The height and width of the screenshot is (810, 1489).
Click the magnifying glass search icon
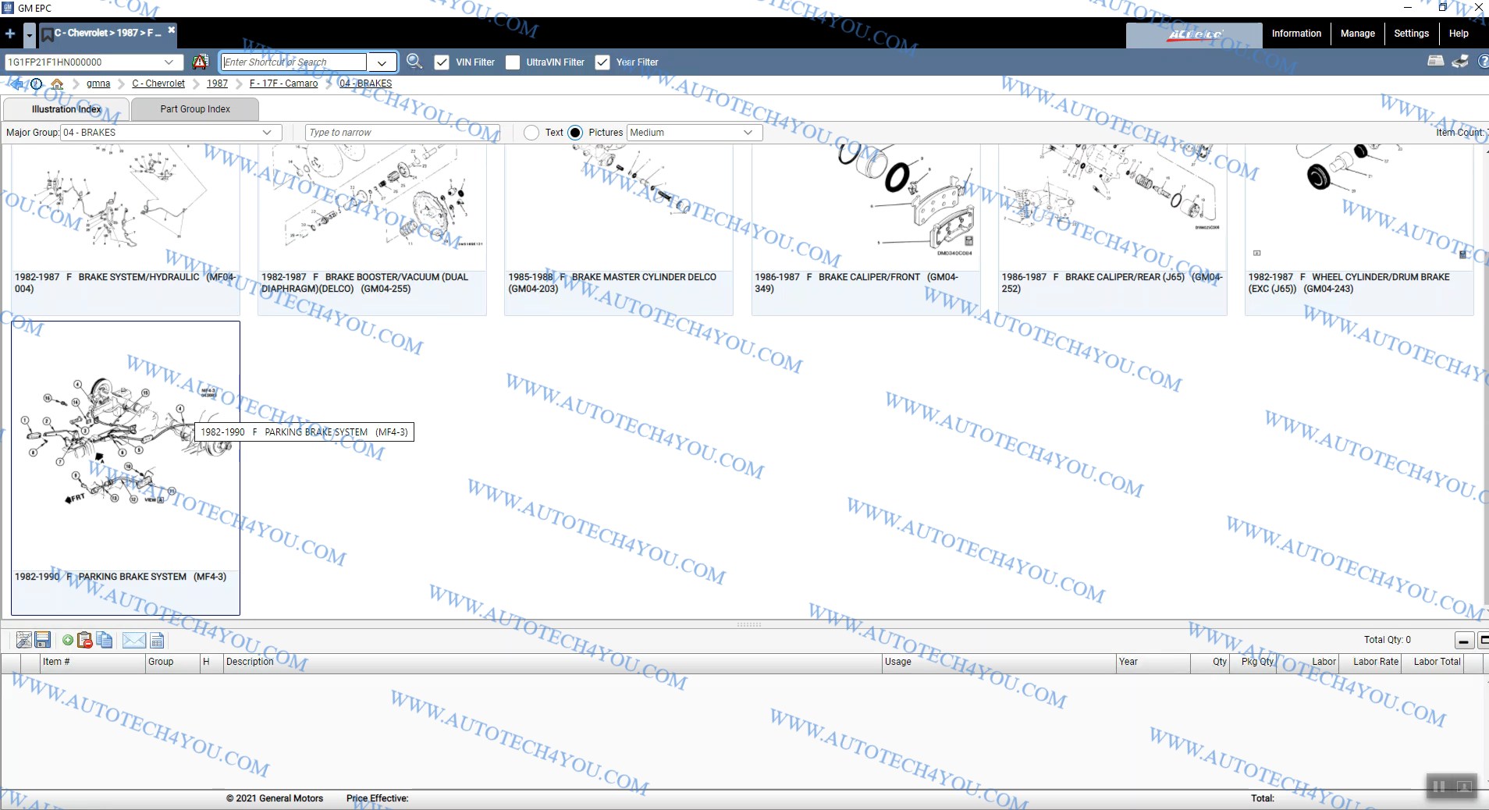[x=414, y=62]
